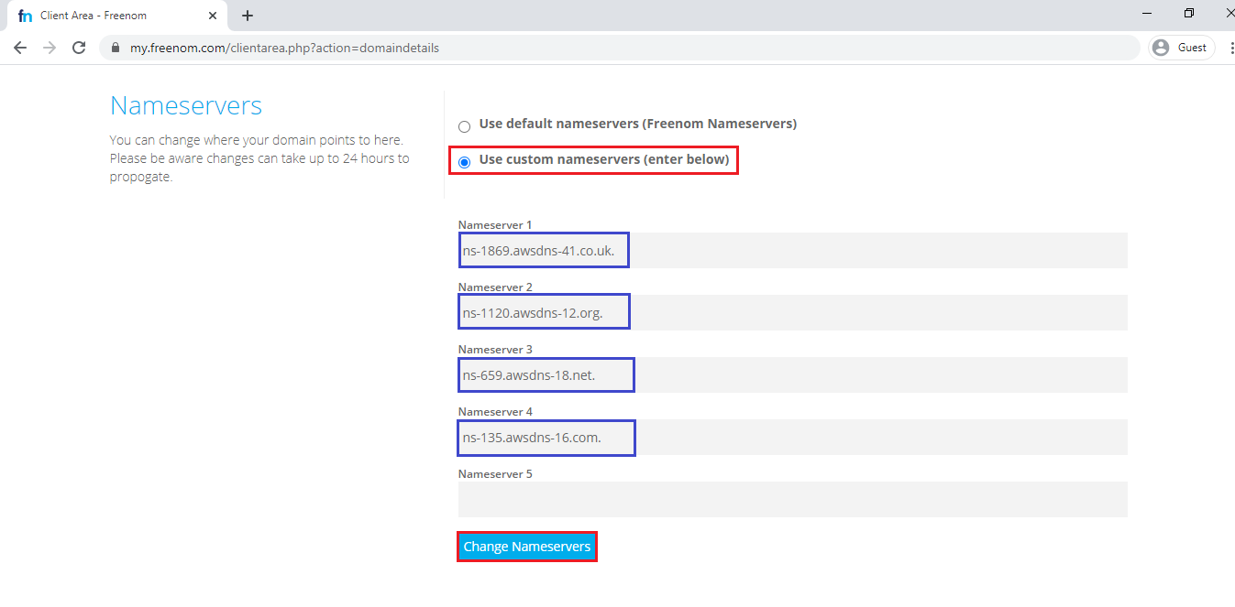This screenshot has height=607, width=1235.
Task: Restore down the browser window
Action: pyautogui.click(x=1189, y=13)
